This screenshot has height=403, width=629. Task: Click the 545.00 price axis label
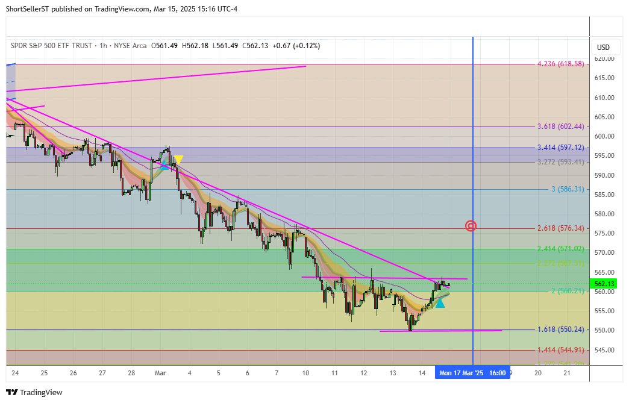604,350
